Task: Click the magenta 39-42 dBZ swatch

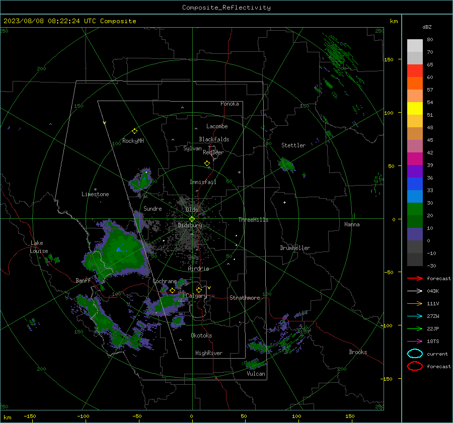Action: [x=415, y=158]
